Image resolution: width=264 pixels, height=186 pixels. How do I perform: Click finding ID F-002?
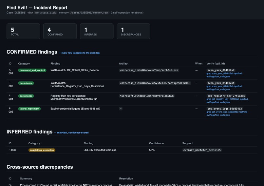[11, 85]
